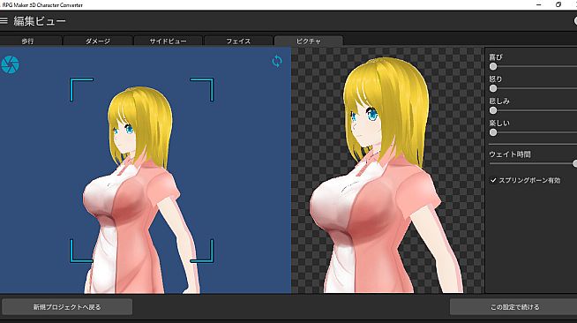Switch to the サイドビュー tab
This screenshot has width=577, height=323.
(169, 41)
